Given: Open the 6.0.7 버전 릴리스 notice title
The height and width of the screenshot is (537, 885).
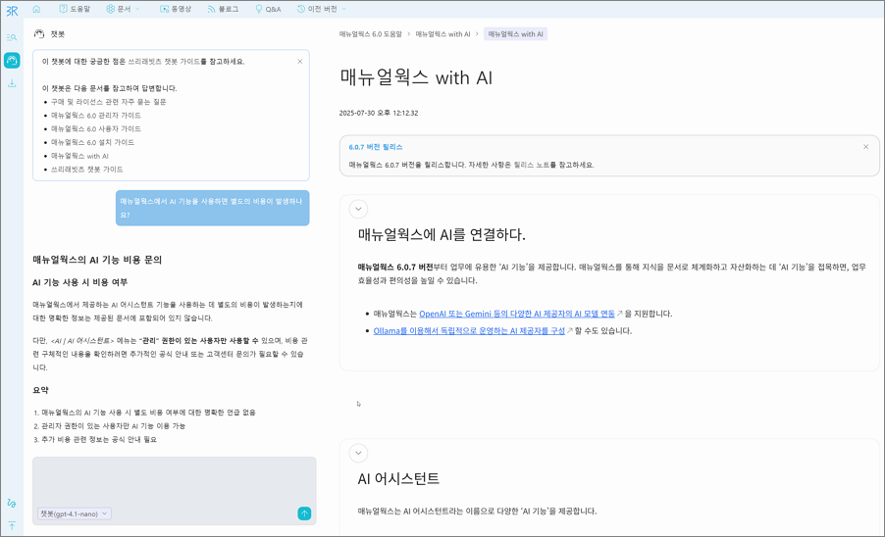Looking at the screenshot, I should point(376,147).
